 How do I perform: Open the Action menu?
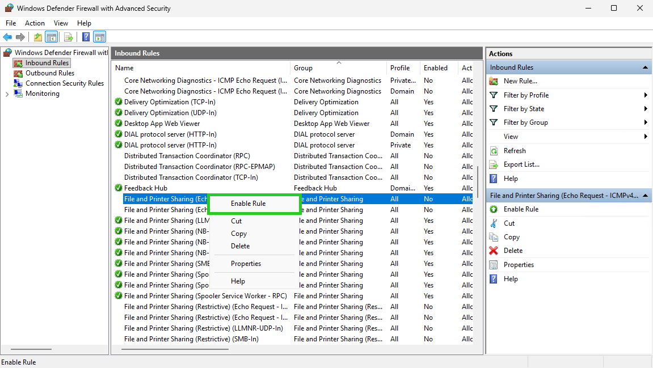coord(35,23)
